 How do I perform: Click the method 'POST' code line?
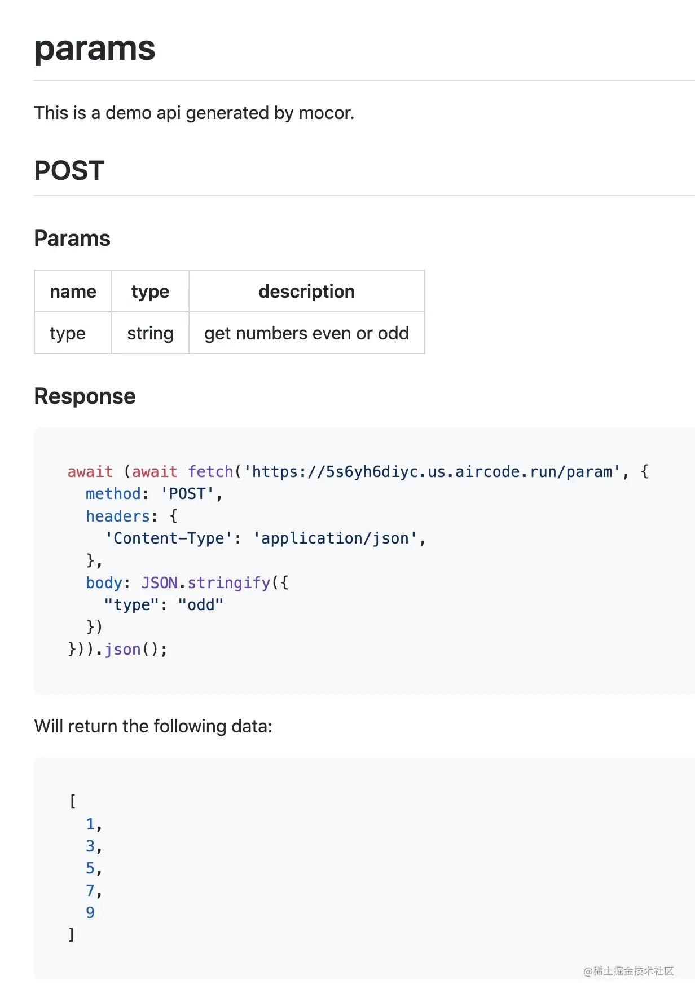pos(154,494)
